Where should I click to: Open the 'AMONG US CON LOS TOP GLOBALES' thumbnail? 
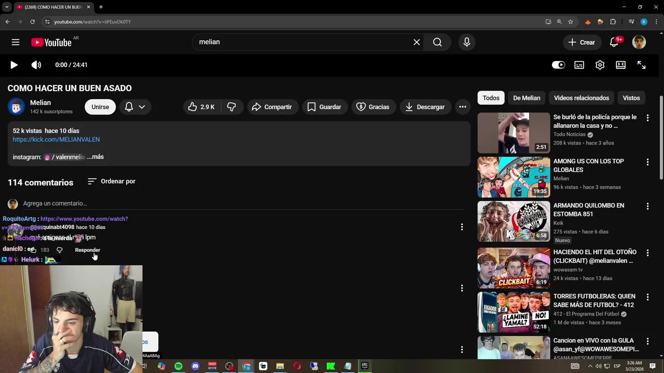tap(514, 177)
